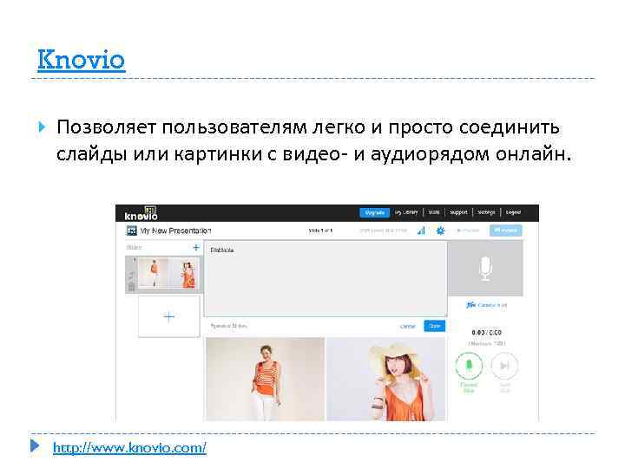Viewport: 625px width, 468px height.
Task: Click the trash icon on slide 1
Action: 132,287
